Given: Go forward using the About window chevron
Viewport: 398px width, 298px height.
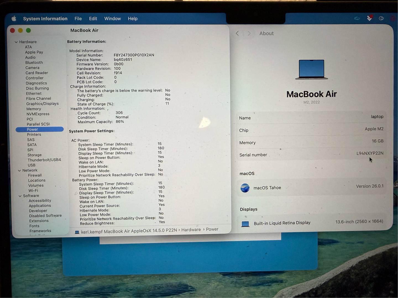Looking at the screenshot, I should coord(249,33).
